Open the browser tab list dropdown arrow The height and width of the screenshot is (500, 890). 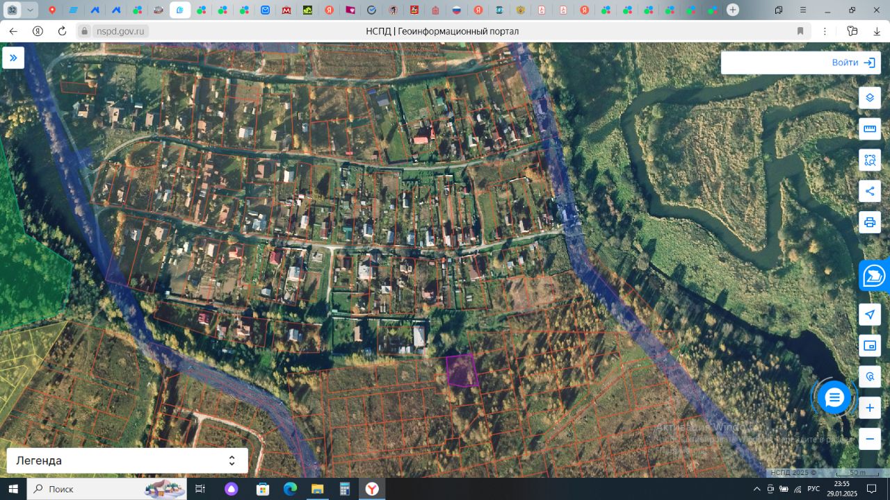pyautogui.click(x=31, y=10)
